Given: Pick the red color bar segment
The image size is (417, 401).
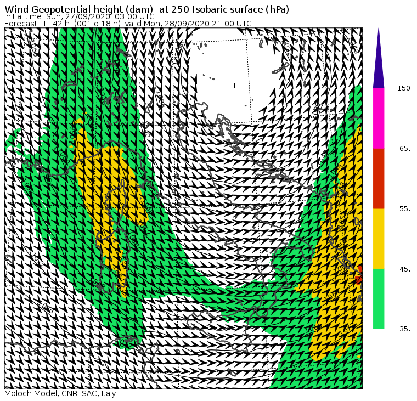Looking at the screenshot, I should 379,178.
